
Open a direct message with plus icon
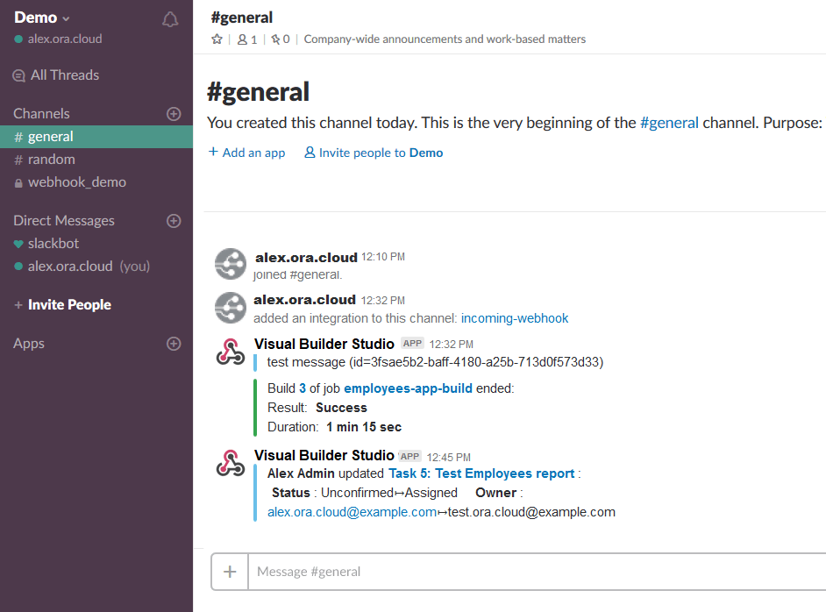[x=174, y=221]
